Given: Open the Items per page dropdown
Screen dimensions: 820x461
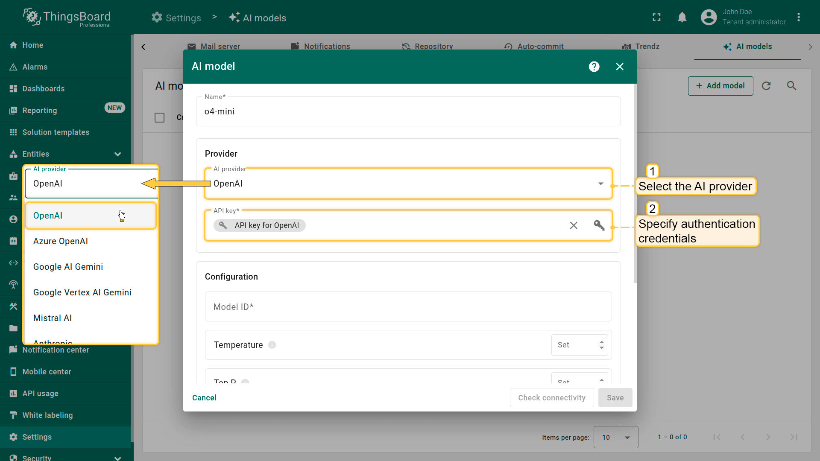Looking at the screenshot, I should pos(616,437).
